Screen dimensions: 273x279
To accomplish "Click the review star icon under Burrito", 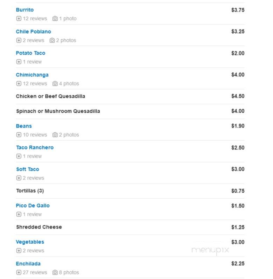I will pos(19,19).
